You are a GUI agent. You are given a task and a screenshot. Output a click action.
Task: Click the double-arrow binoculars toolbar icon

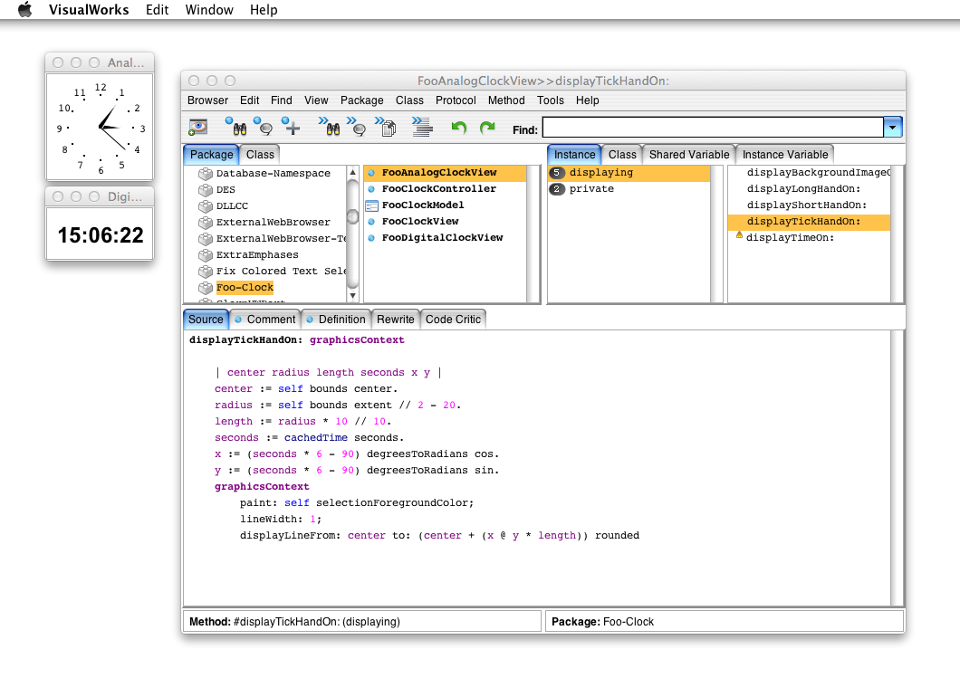pos(330,126)
